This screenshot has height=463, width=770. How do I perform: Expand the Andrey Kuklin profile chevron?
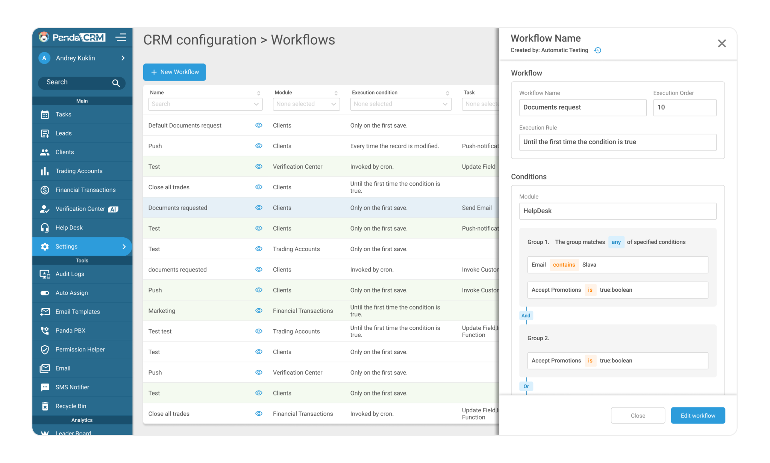click(x=123, y=58)
